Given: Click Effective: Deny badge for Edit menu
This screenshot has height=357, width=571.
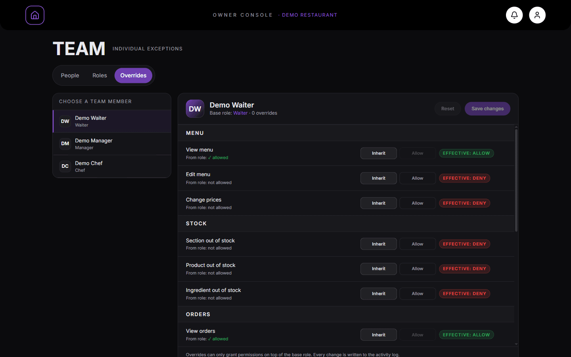Looking at the screenshot, I should tap(464, 178).
